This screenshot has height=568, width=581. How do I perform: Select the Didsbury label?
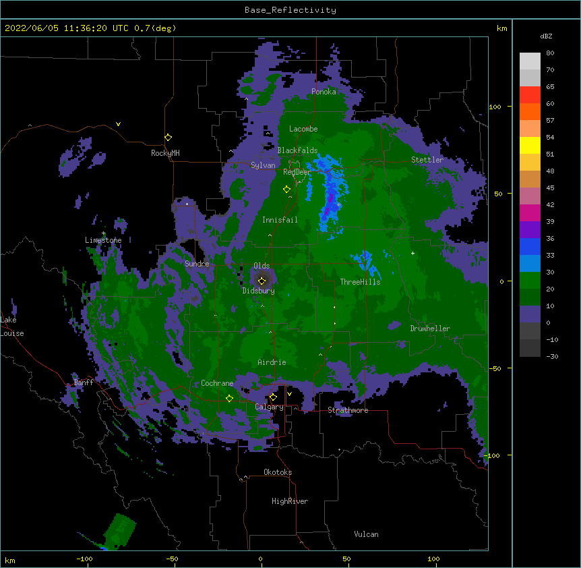click(x=259, y=291)
